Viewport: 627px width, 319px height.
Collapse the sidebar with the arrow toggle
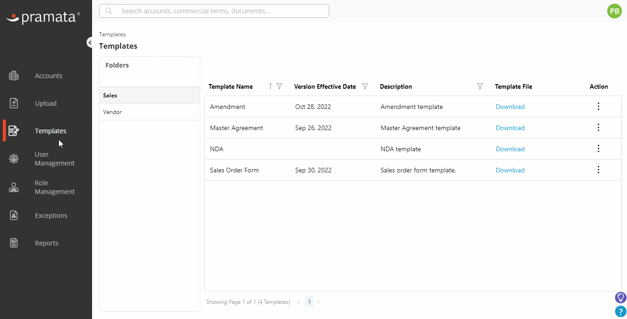coord(90,42)
